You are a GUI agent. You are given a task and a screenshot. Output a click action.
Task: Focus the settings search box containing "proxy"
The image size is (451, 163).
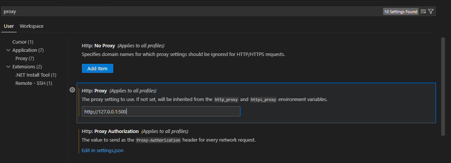point(189,12)
